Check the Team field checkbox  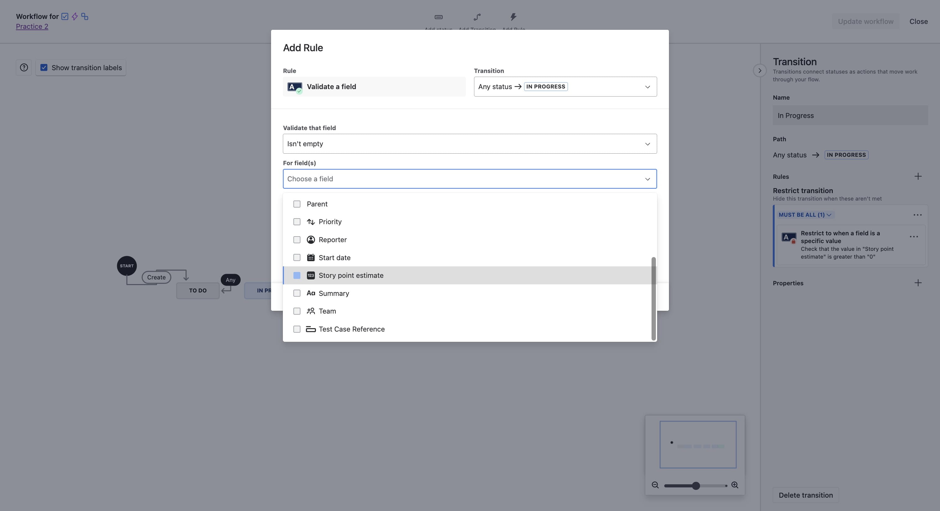pos(297,311)
